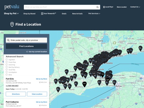
Task: Click the Buffalo label on the map
Action: tap(119, 86)
